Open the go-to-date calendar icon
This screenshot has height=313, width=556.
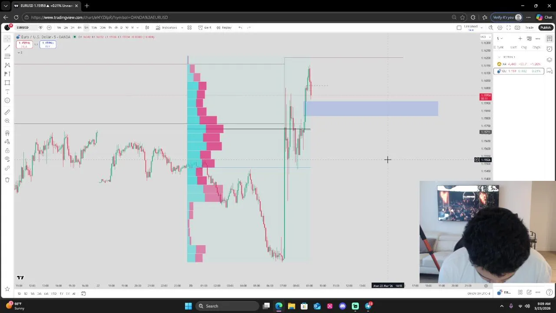pos(83,293)
